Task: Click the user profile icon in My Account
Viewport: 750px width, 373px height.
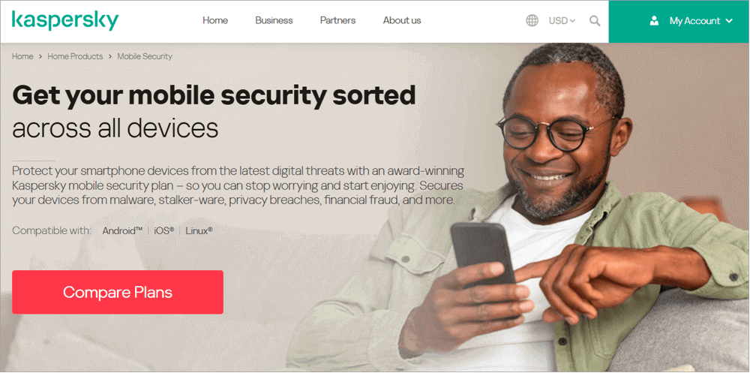Action: click(x=654, y=20)
